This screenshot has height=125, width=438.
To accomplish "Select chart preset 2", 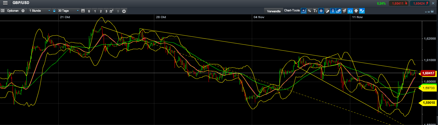I will (x=101, y=11).
